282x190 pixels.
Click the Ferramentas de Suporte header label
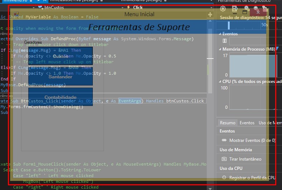(139, 27)
